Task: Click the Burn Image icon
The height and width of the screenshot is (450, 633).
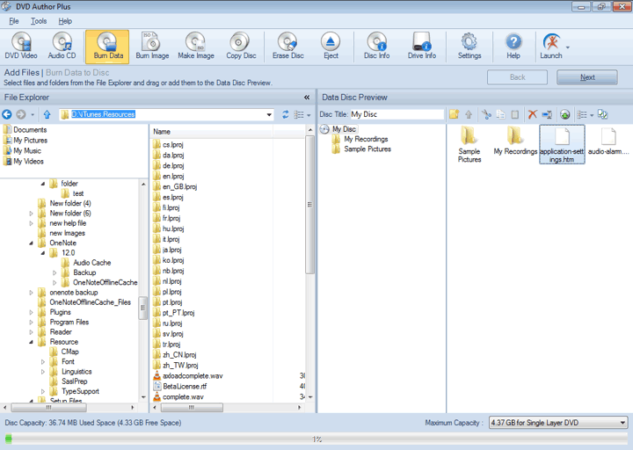Action: click(x=152, y=47)
